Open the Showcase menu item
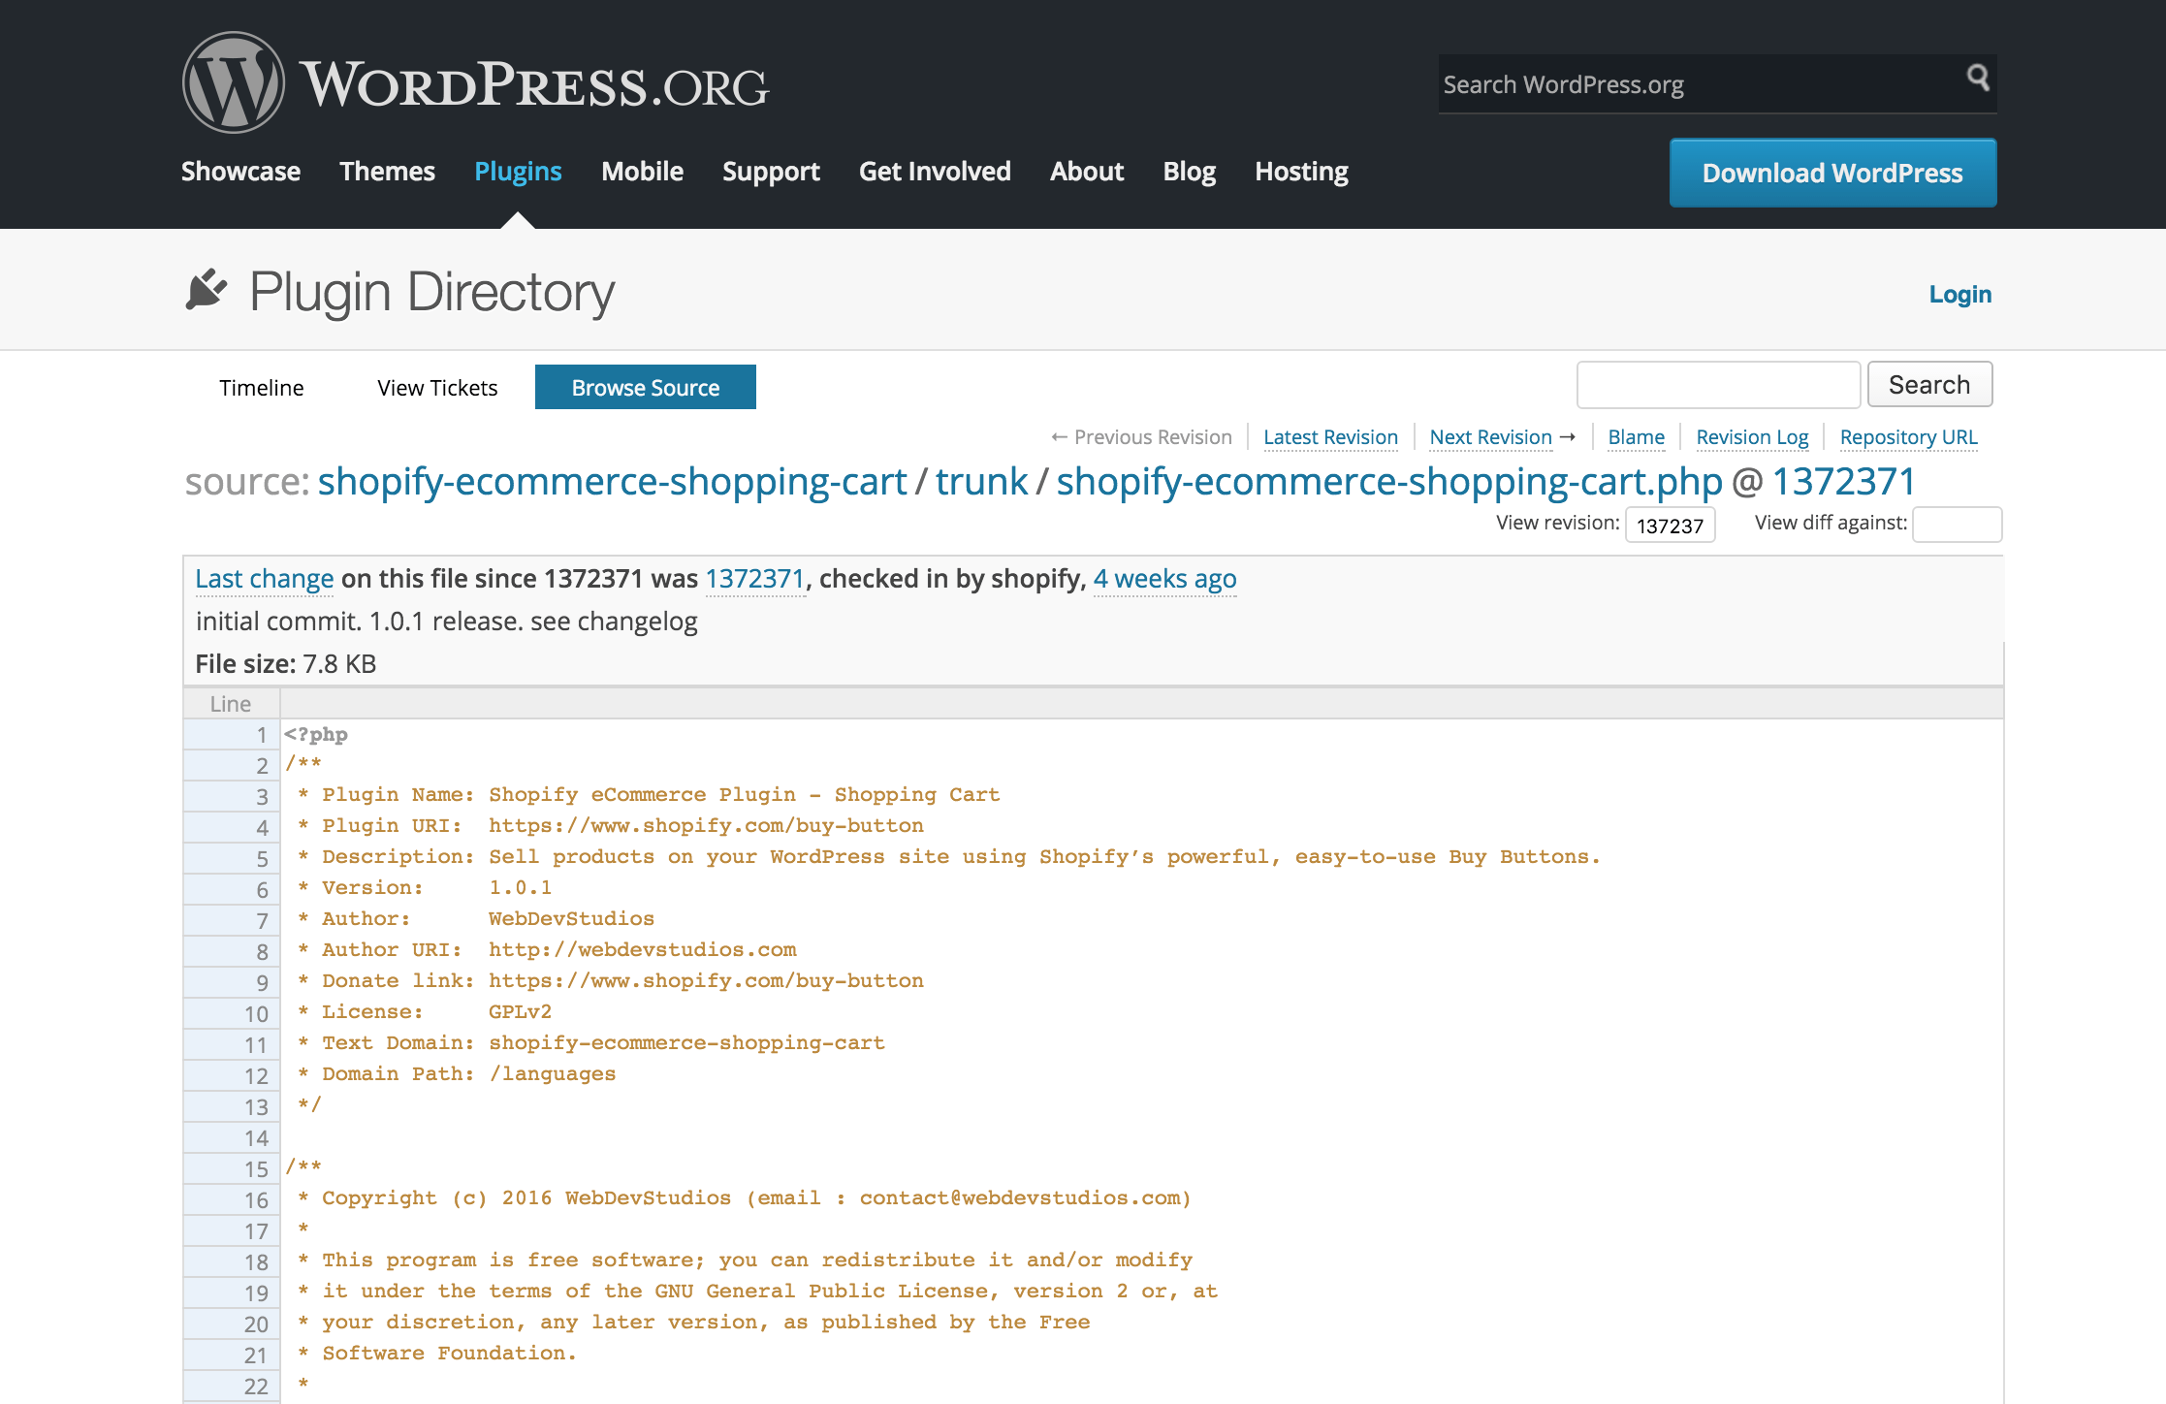 [x=240, y=172]
